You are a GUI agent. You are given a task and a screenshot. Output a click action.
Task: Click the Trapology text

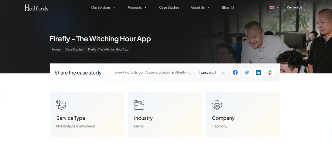pyautogui.click(x=220, y=126)
